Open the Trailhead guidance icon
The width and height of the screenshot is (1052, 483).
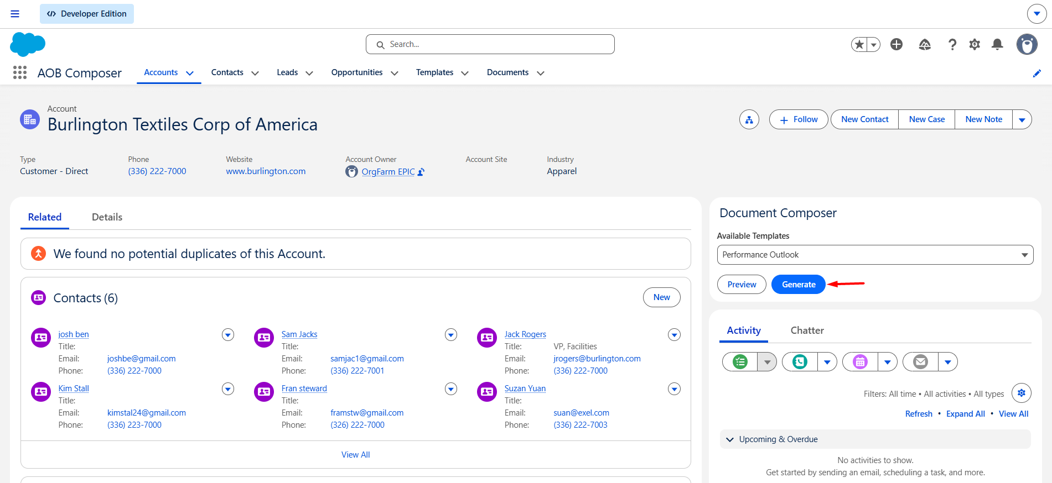coord(925,44)
